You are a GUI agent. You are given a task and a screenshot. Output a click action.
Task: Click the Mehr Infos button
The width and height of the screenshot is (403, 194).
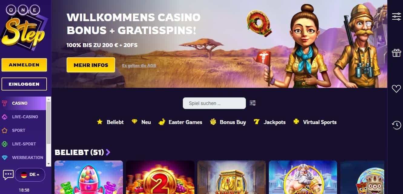coord(91,65)
